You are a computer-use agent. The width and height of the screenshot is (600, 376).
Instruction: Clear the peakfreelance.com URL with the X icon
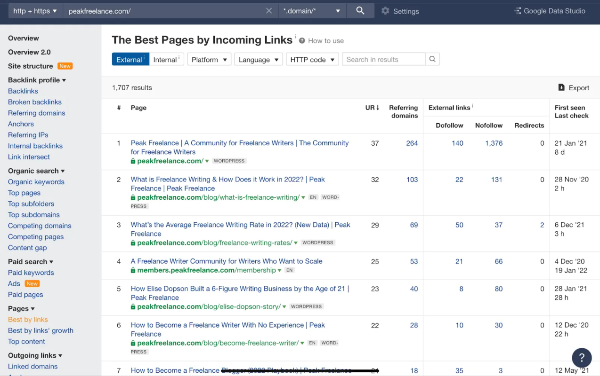[269, 11]
